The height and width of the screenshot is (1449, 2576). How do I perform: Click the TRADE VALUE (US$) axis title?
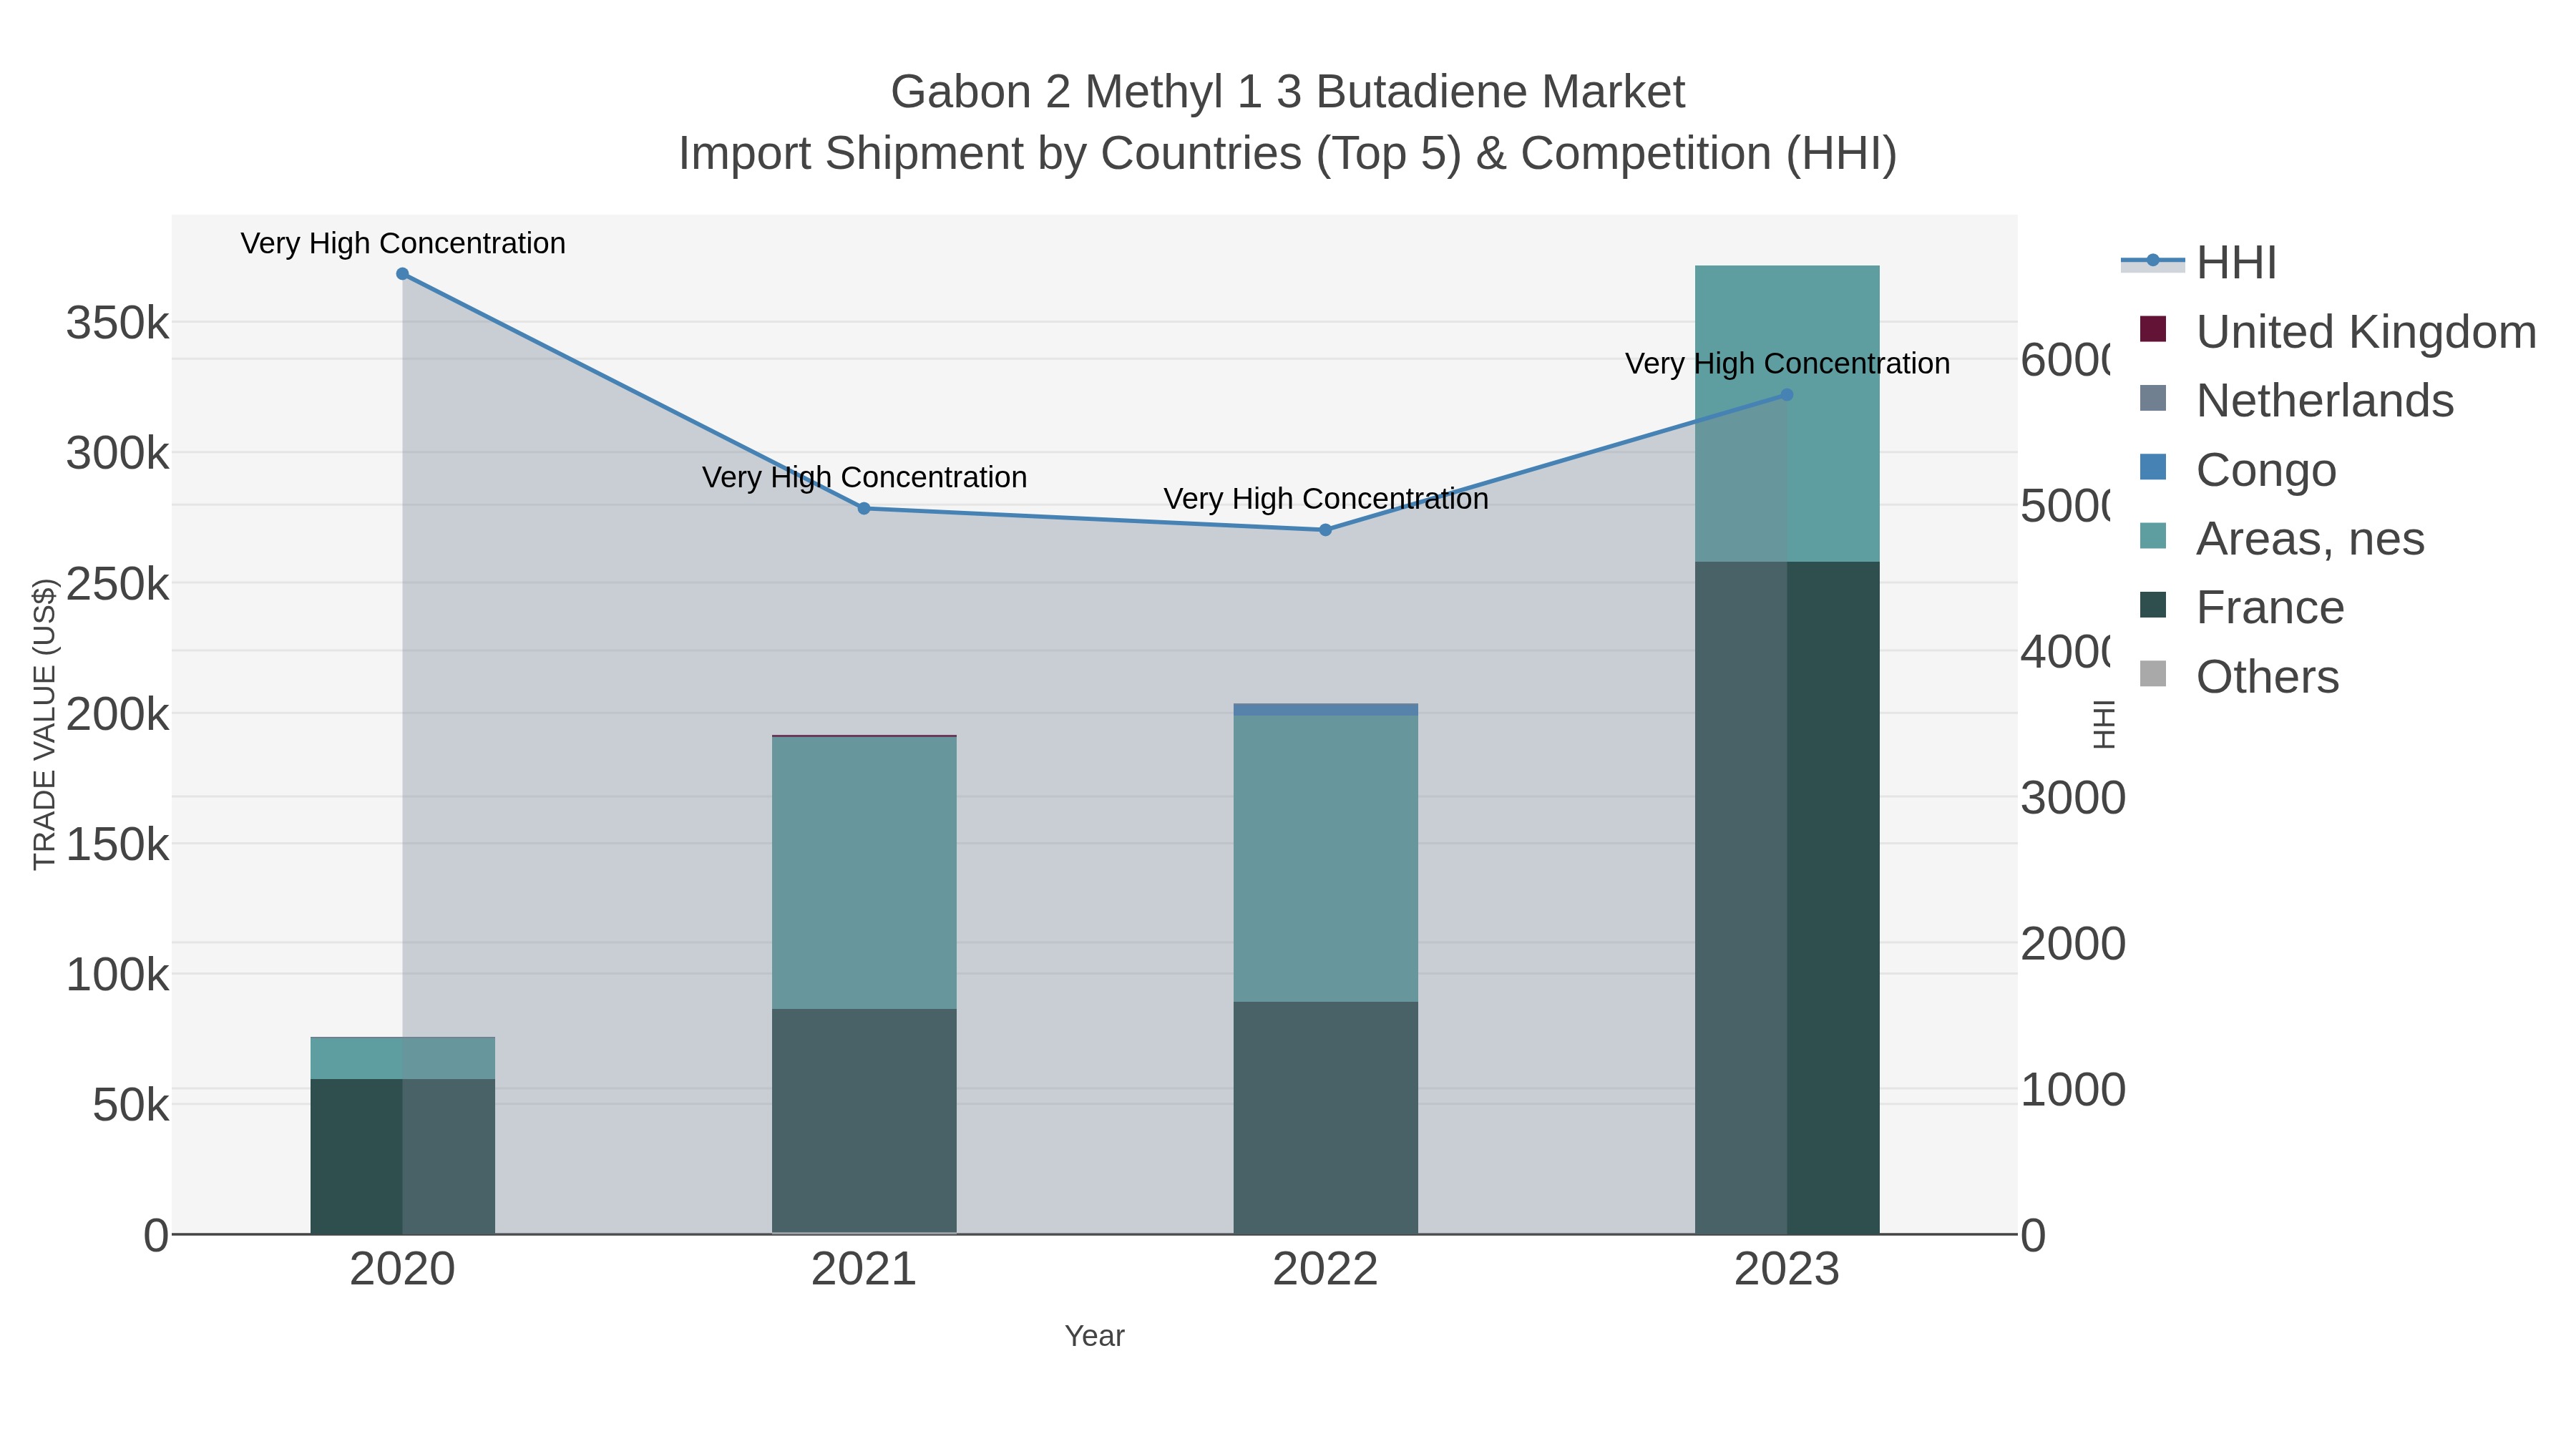(45, 724)
